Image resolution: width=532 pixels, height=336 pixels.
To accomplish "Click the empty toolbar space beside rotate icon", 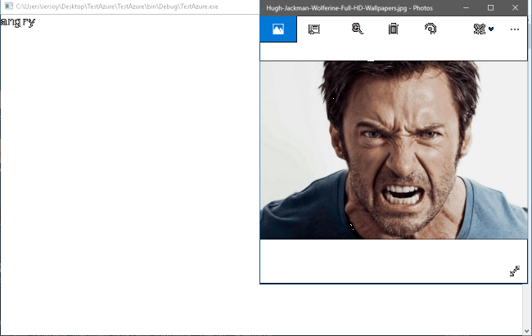I will tap(454, 29).
